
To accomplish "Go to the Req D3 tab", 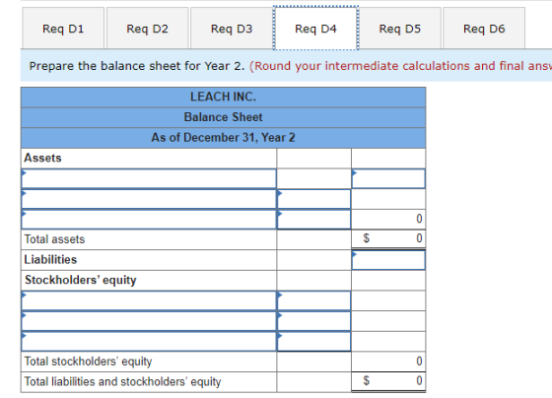I will pyautogui.click(x=232, y=29).
